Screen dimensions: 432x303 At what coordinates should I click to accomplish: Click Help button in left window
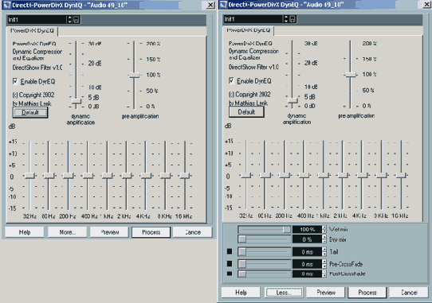coord(25,232)
